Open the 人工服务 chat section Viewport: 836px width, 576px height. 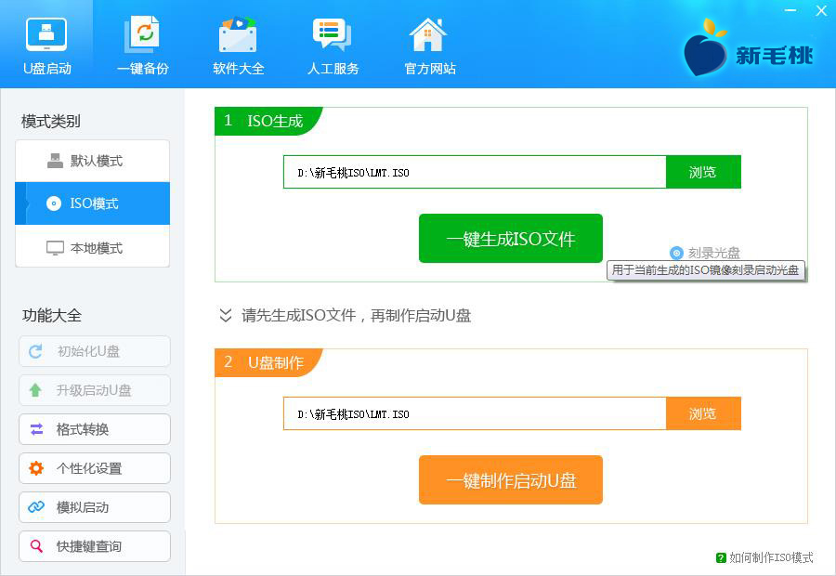[x=333, y=45]
